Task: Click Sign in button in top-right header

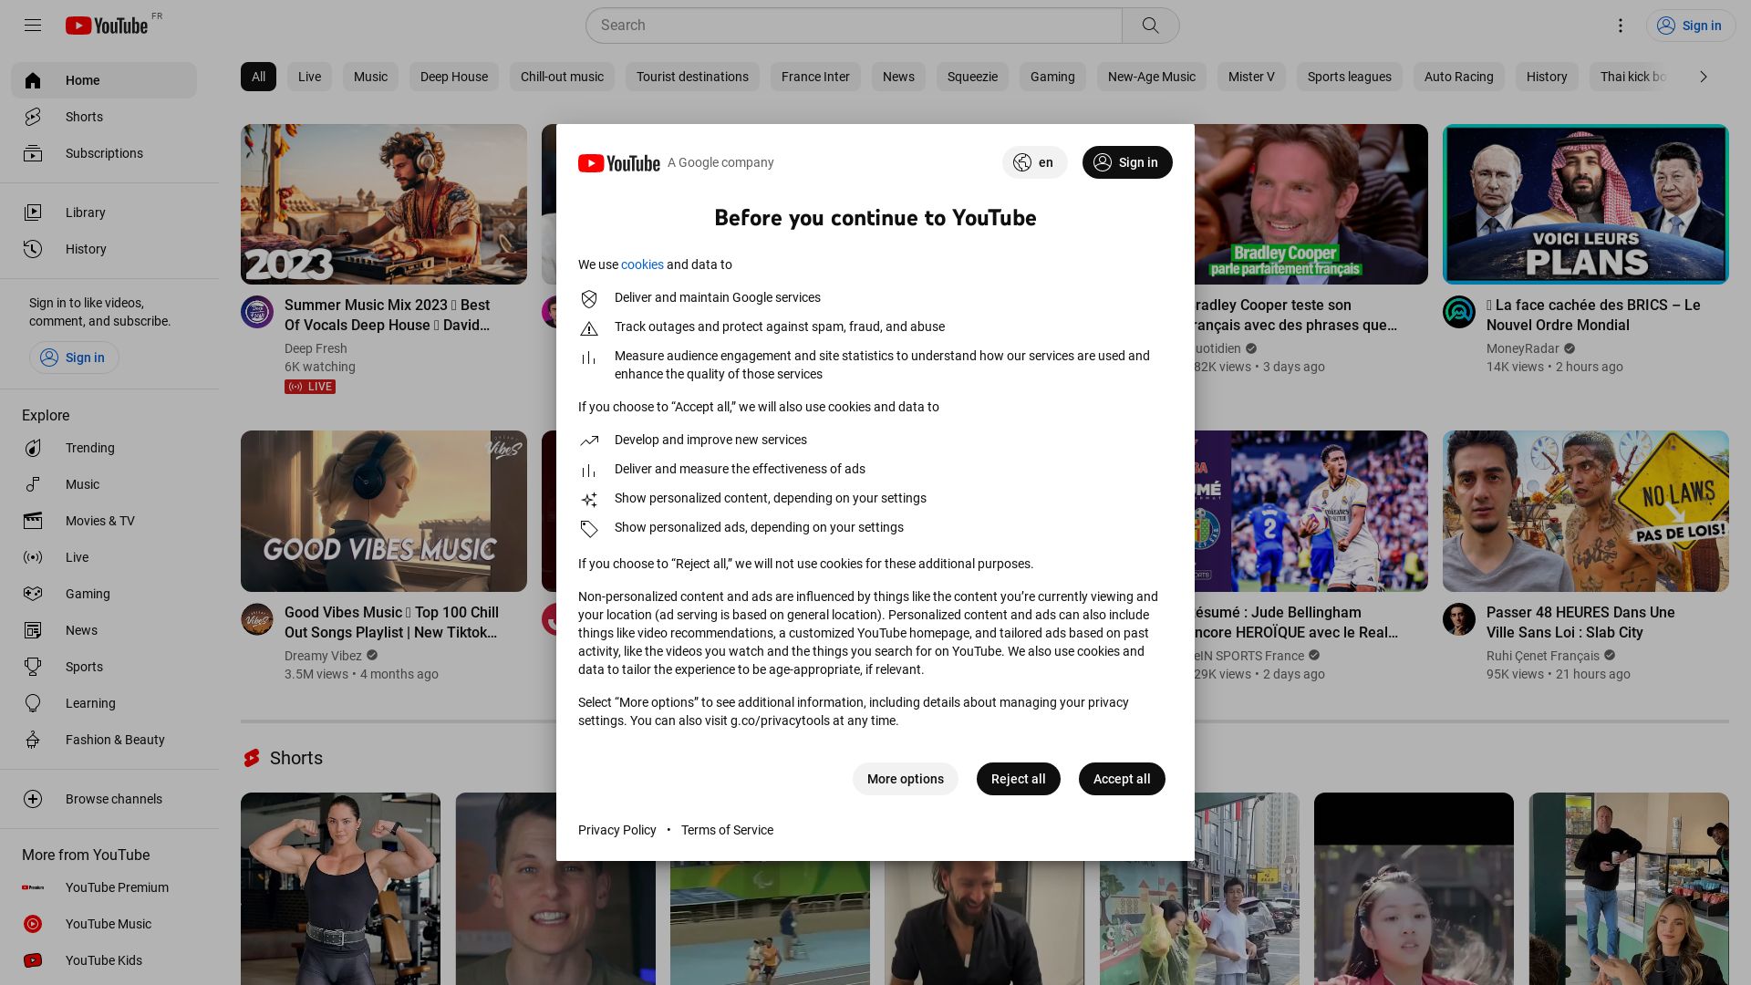Action: tap(1690, 26)
